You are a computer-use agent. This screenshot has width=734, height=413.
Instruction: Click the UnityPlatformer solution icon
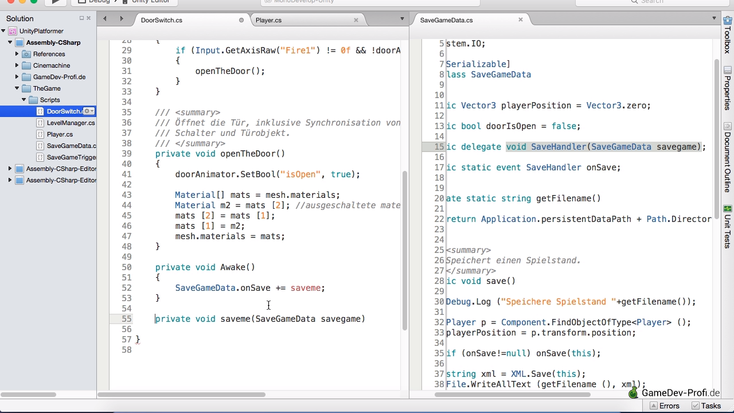tap(13, 31)
